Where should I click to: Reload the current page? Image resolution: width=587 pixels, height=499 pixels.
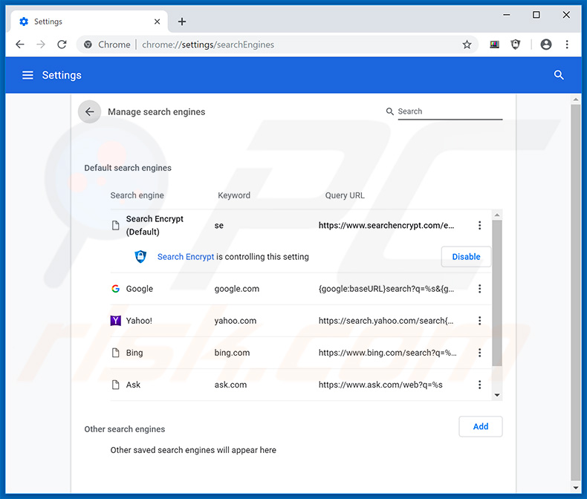(x=62, y=45)
